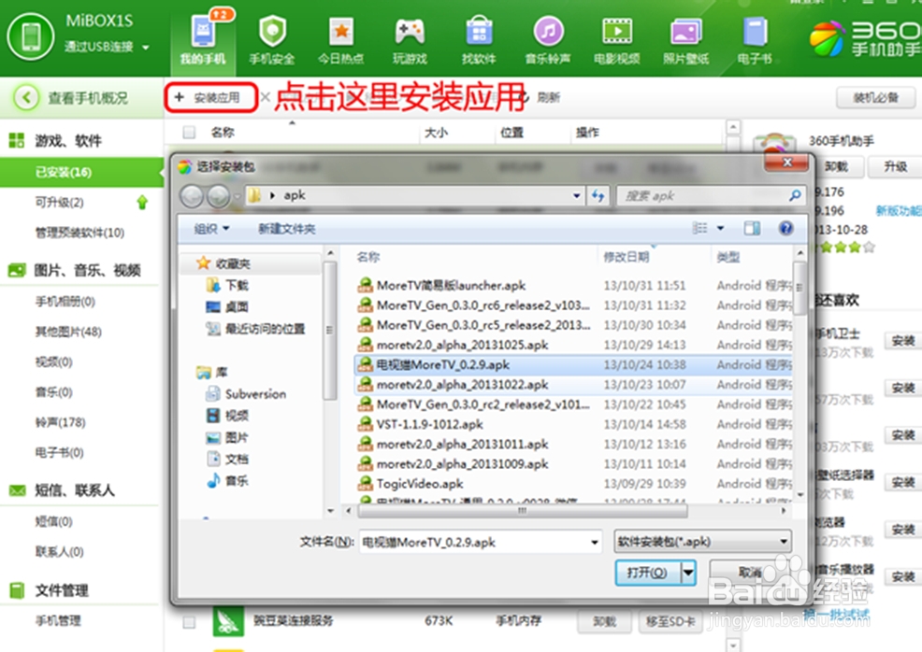Click the refresh folder button beside address bar

[598, 195]
